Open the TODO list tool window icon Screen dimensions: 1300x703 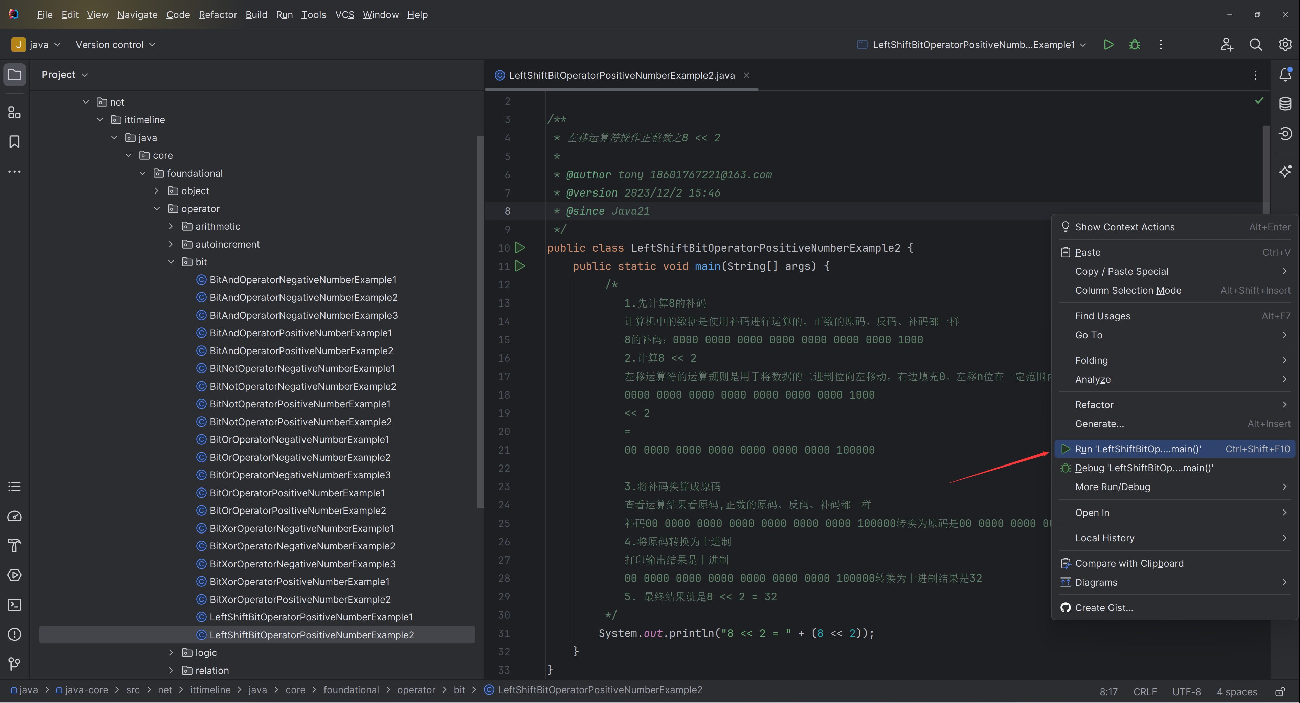click(x=15, y=486)
